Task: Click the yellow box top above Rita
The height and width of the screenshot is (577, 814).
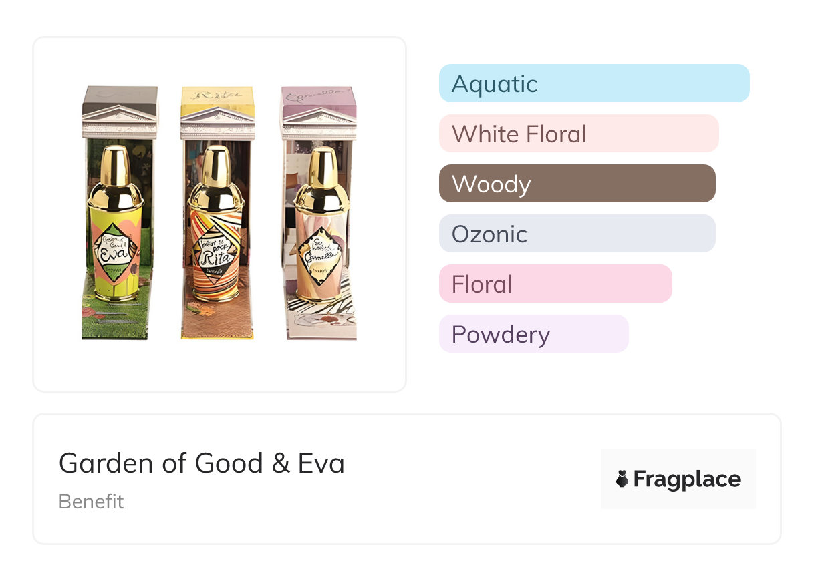Action: tap(217, 97)
